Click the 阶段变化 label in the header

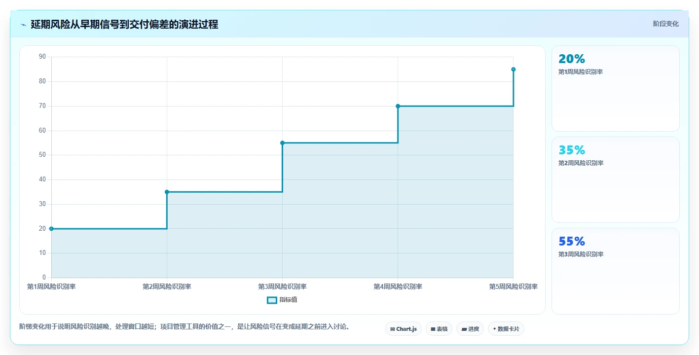(x=665, y=24)
